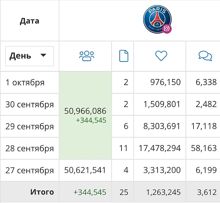This screenshot has width=220, height=203.
Task: Select the 30 сентября row date
Action: pos(30,104)
